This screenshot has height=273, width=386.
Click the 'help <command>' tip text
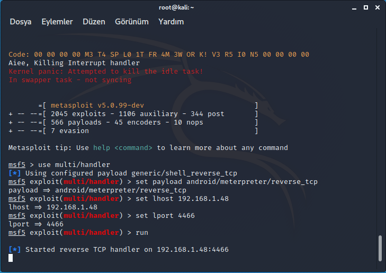123,148
